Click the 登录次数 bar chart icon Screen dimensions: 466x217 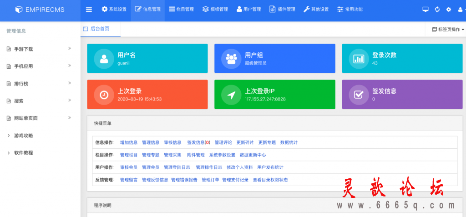(359, 59)
